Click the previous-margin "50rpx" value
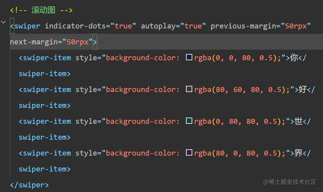 [296, 26]
